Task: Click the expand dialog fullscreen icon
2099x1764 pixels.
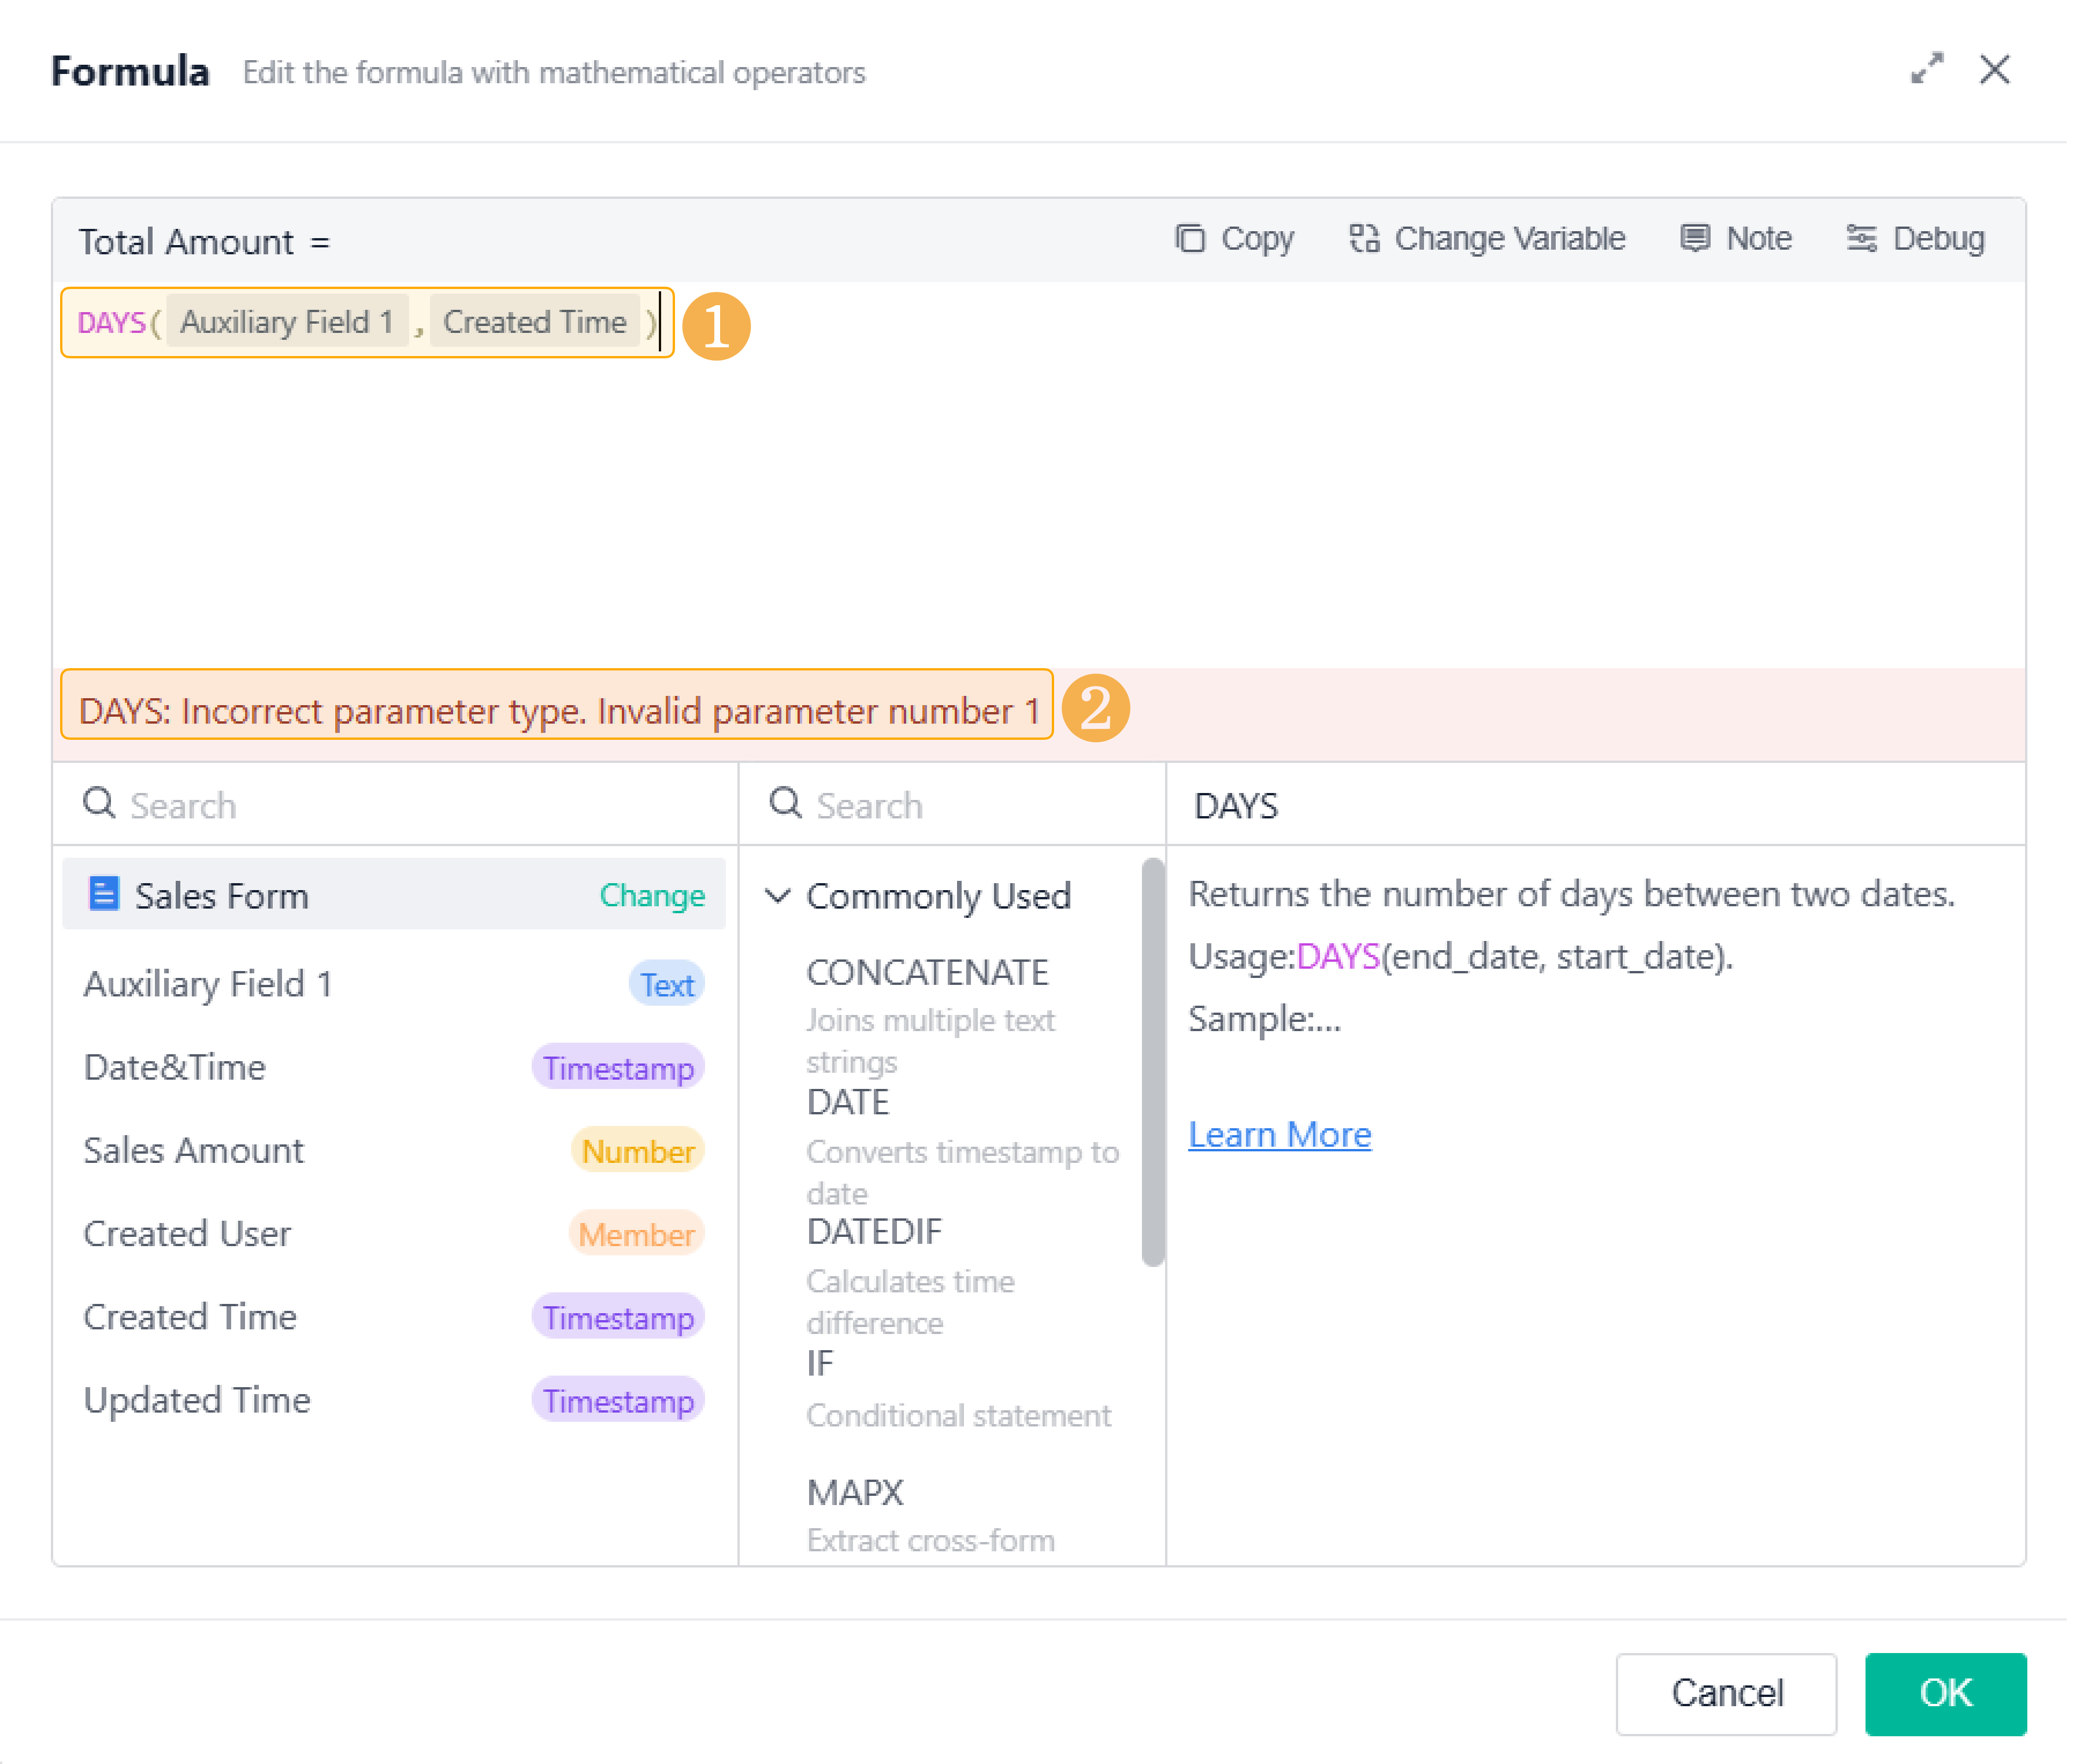Action: [x=1926, y=69]
